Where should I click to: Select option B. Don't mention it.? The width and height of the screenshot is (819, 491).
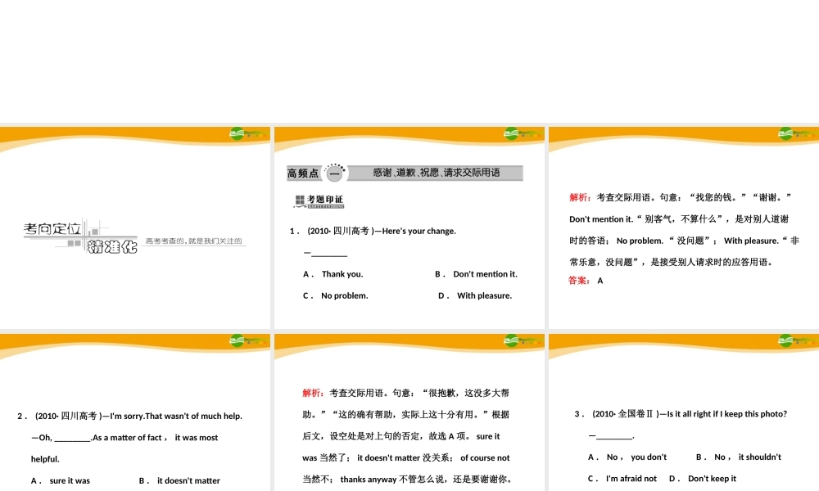[476, 274]
